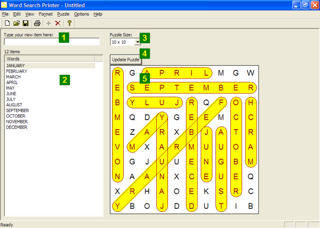The width and height of the screenshot is (320, 228).
Task: Open the Options menu
Action: (x=82, y=14)
